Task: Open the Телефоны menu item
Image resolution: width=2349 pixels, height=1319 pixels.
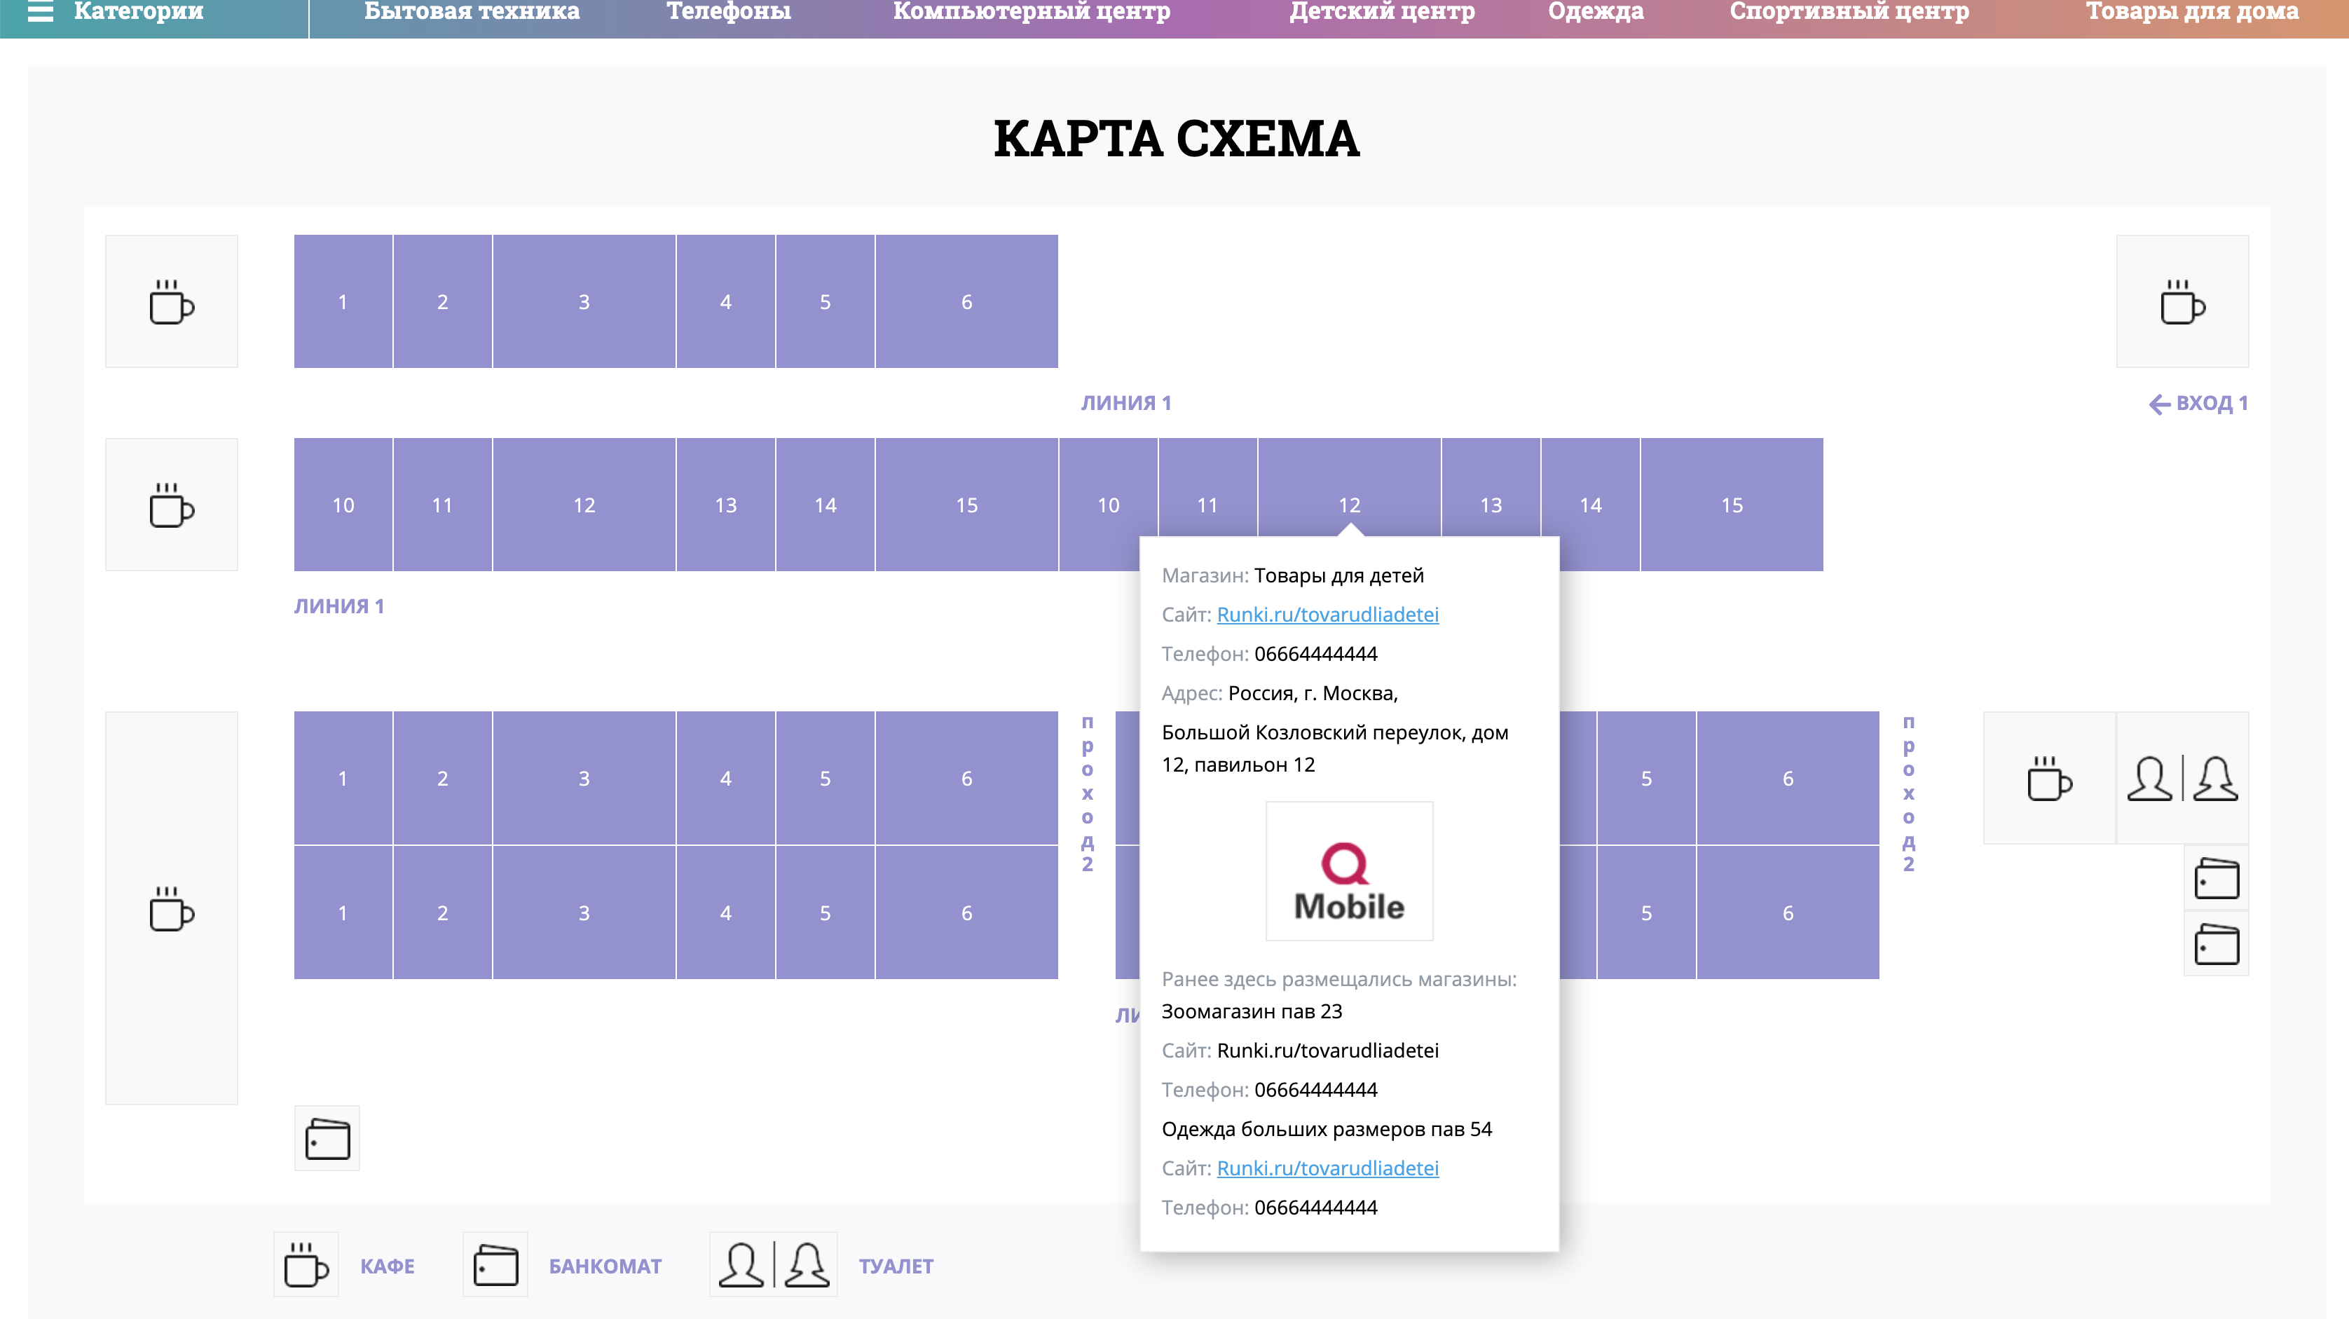Action: tap(729, 11)
